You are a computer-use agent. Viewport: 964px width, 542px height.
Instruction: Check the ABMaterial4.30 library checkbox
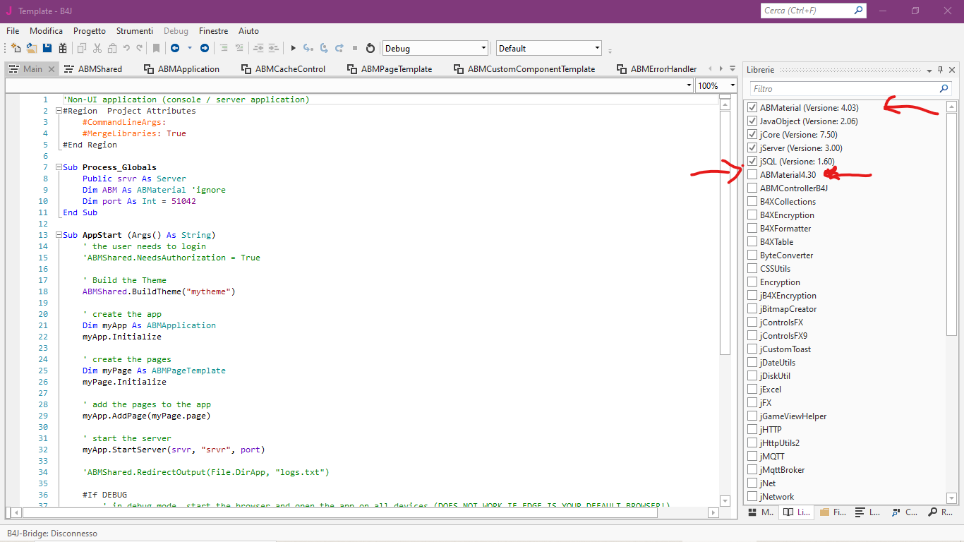coord(752,175)
